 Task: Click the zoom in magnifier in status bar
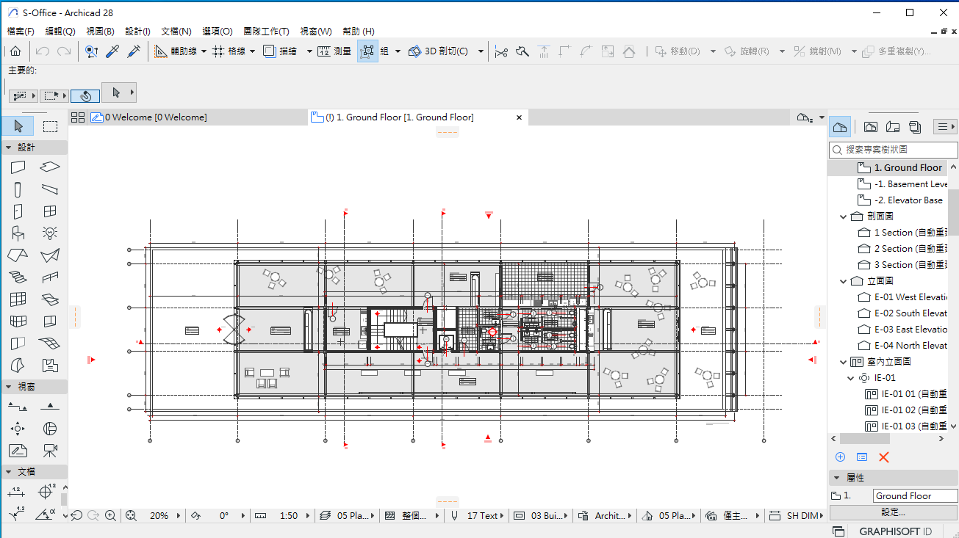[110, 516]
